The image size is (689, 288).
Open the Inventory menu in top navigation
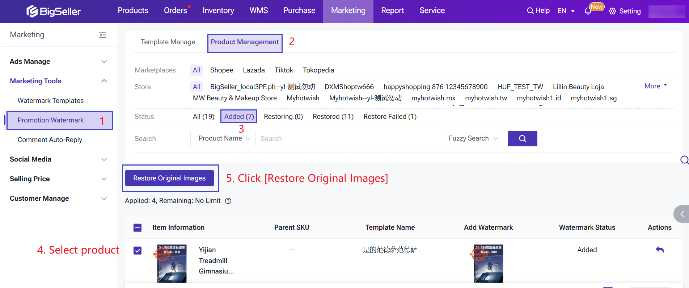218,11
